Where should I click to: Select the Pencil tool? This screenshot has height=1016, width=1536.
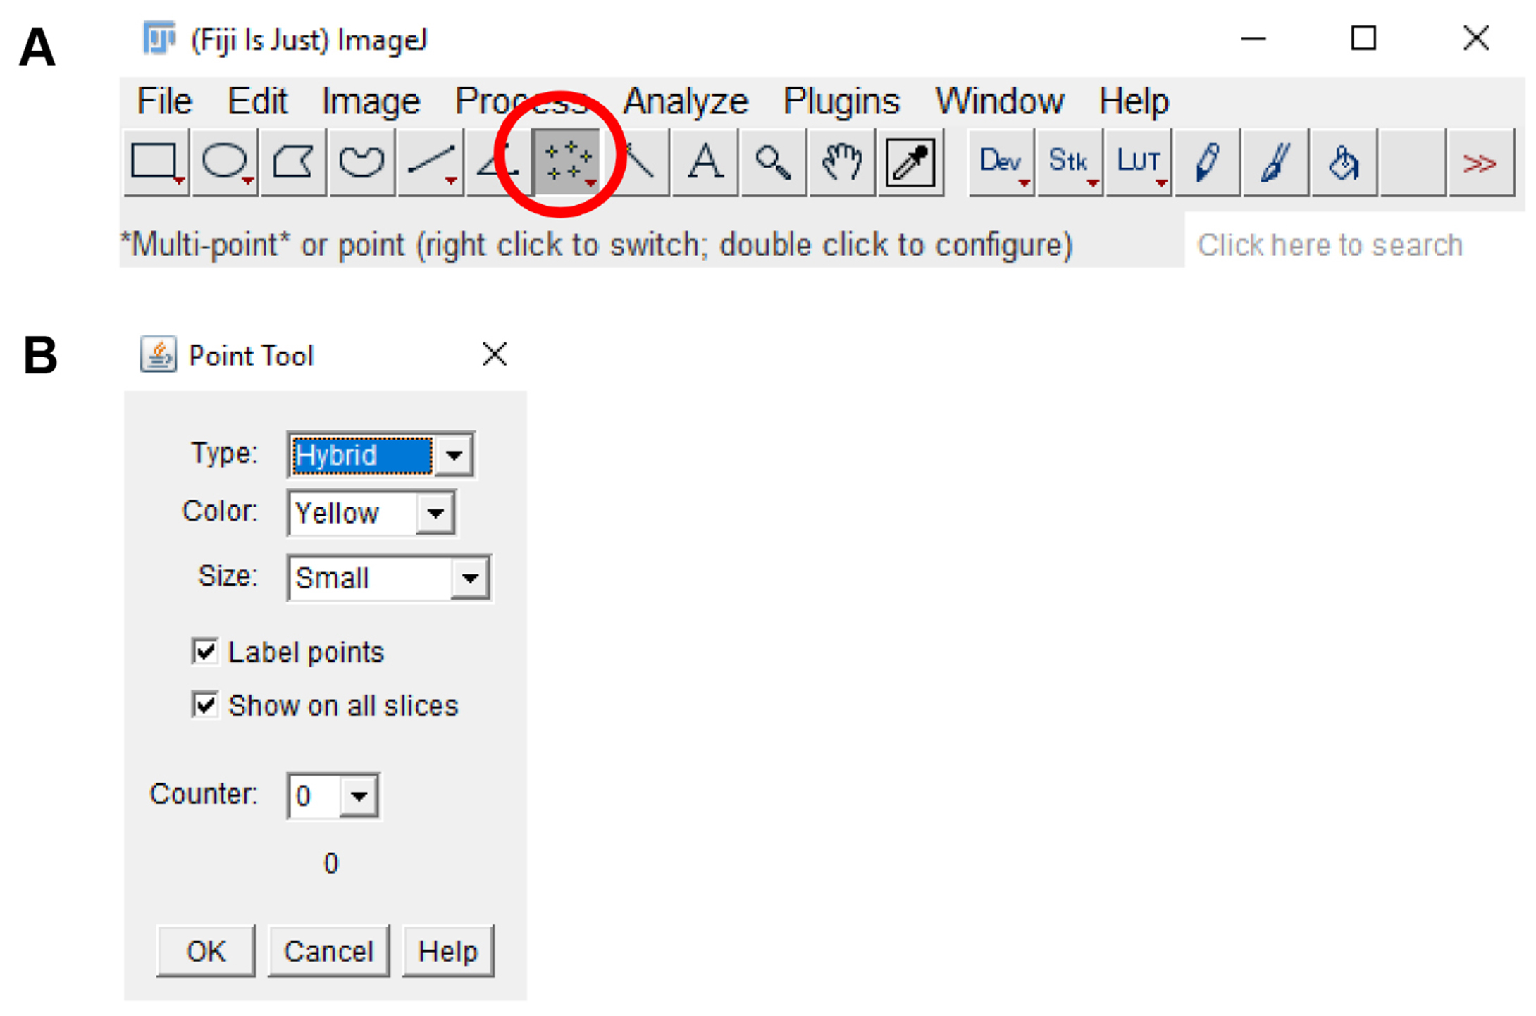click(x=1207, y=162)
